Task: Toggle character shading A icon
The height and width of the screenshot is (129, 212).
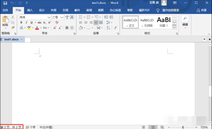Action: tap(67, 28)
